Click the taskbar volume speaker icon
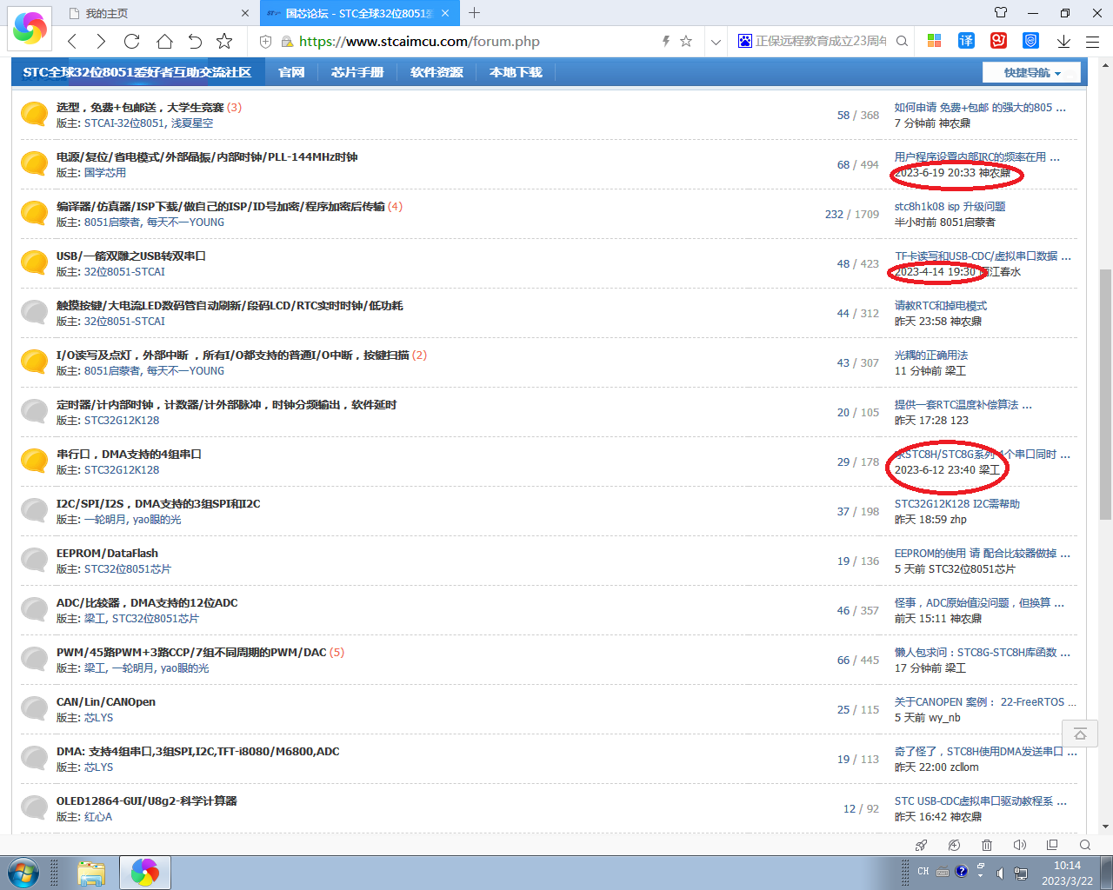Image resolution: width=1113 pixels, height=890 pixels. point(1000,873)
